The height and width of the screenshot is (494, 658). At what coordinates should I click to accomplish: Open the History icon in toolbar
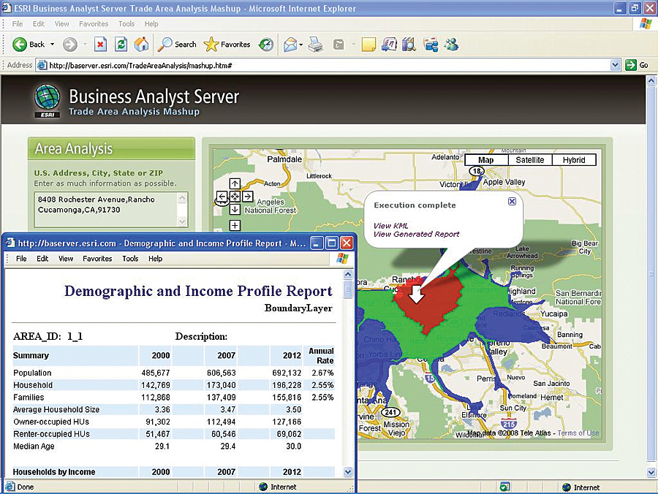click(x=266, y=44)
